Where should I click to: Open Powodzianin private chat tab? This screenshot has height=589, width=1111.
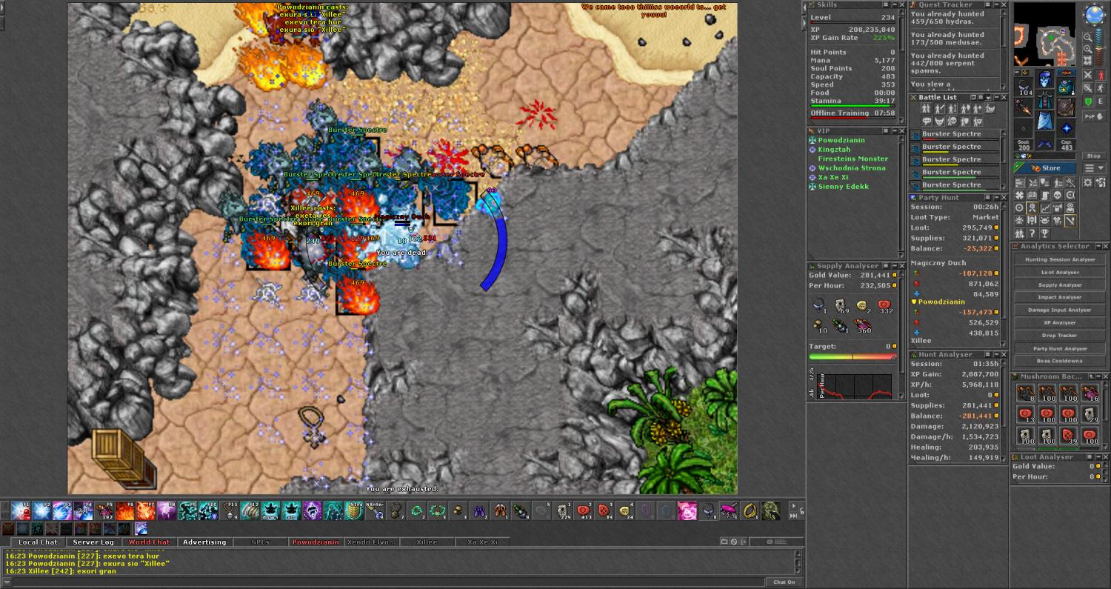[316, 542]
